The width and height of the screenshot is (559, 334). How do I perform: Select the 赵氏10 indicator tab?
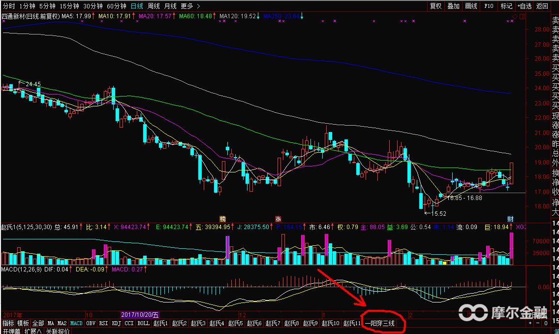pyautogui.click(x=331, y=323)
